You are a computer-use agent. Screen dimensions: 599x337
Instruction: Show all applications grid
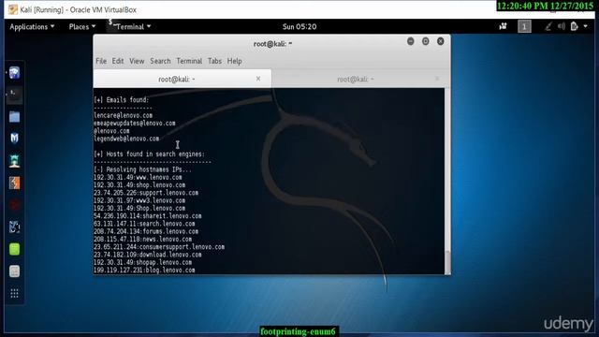pyautogui.click(x=15, y=293)
